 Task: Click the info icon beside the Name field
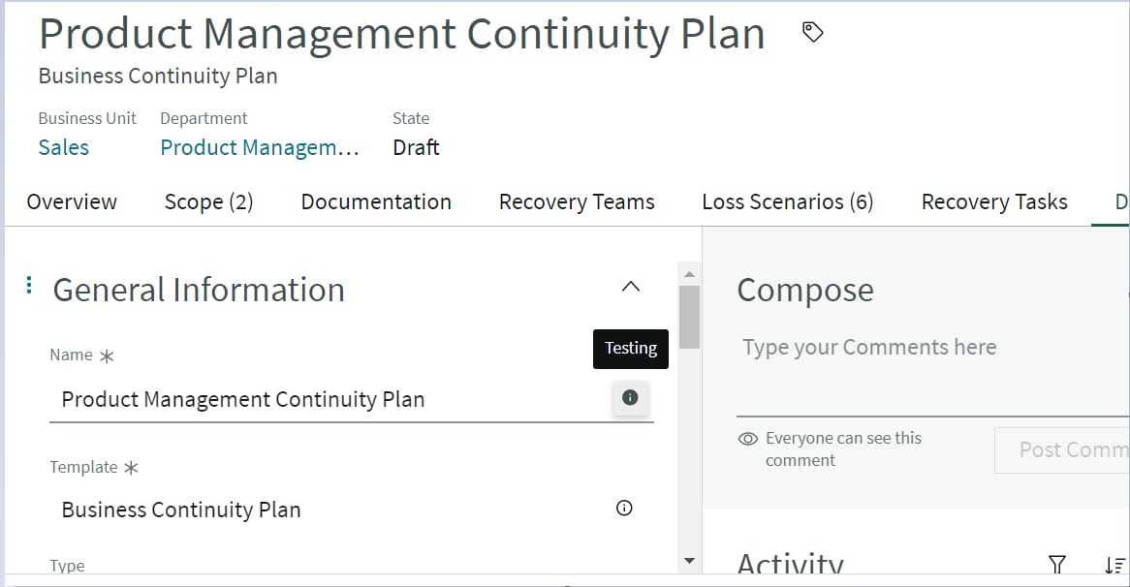[630, 398]
